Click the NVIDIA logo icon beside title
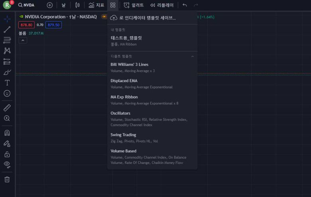This screenshot has height=197, width=311. pyautogui.click(x=21, y=17)
